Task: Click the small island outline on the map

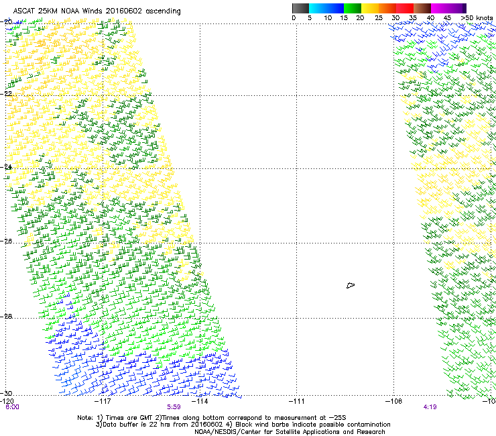Action: click(x=351, y=285)
